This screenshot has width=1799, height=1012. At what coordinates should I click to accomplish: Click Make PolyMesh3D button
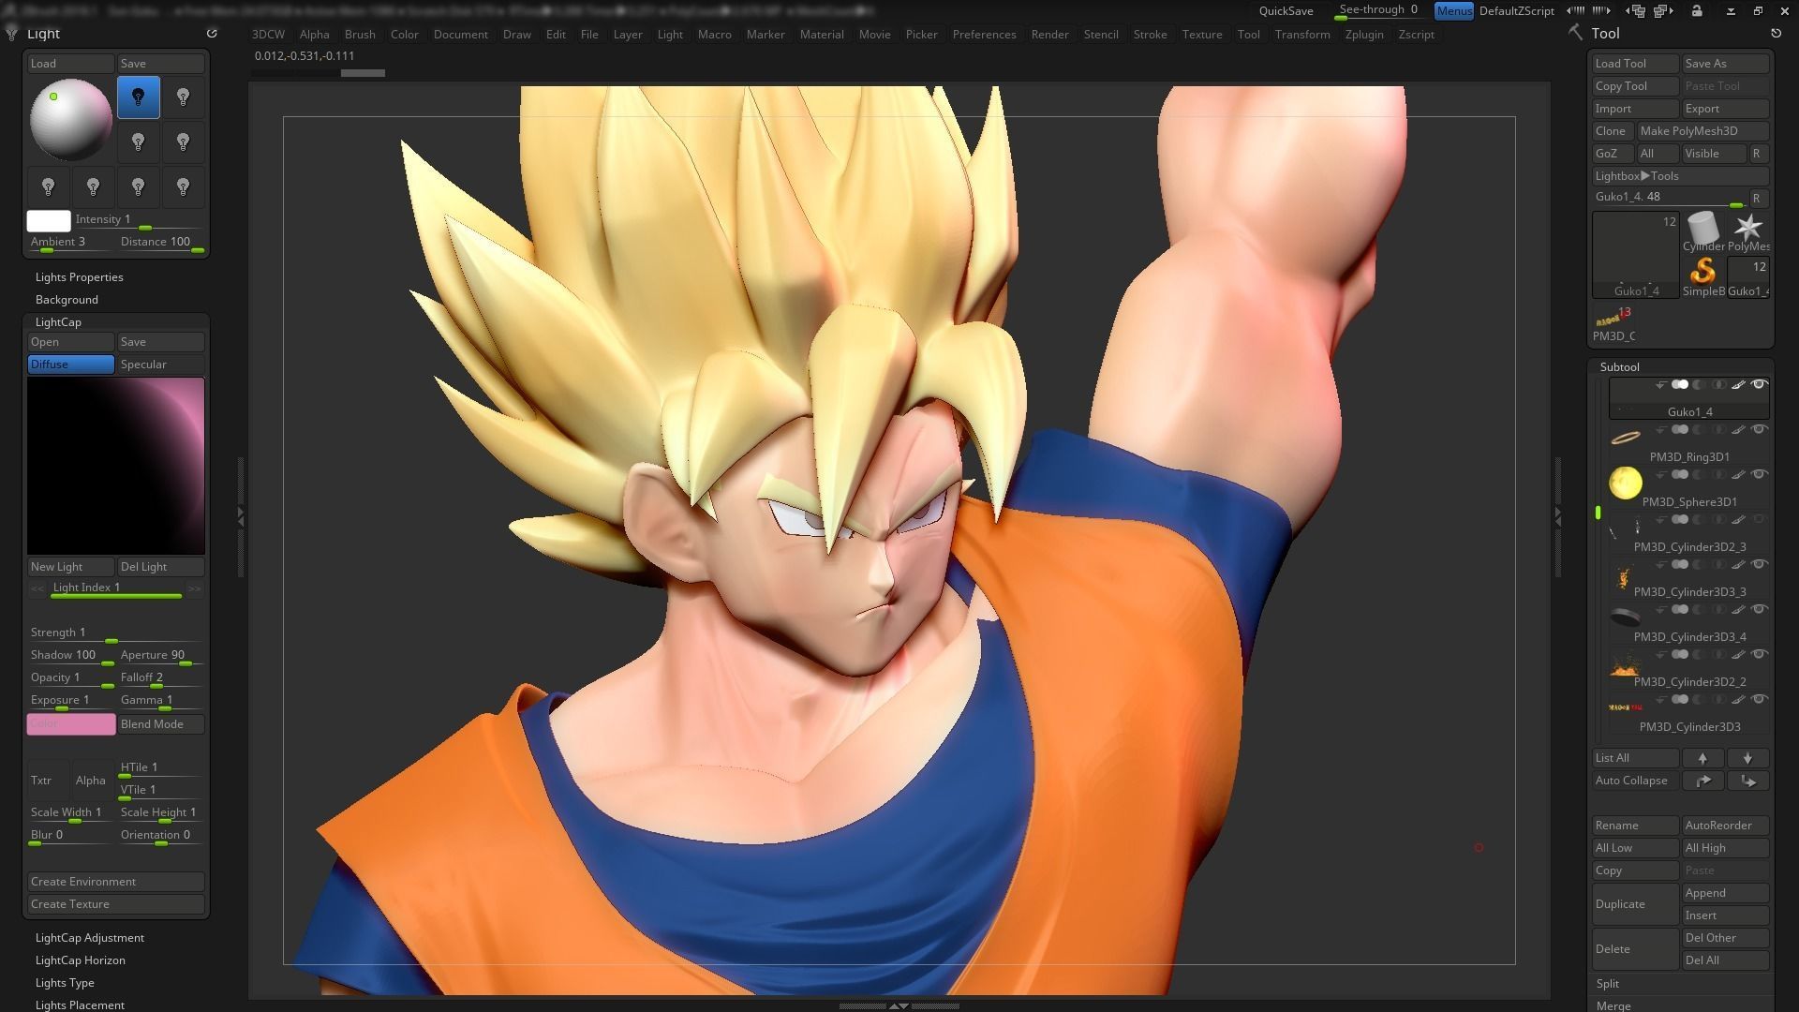pyautogui.click(x=1703, y=131)
